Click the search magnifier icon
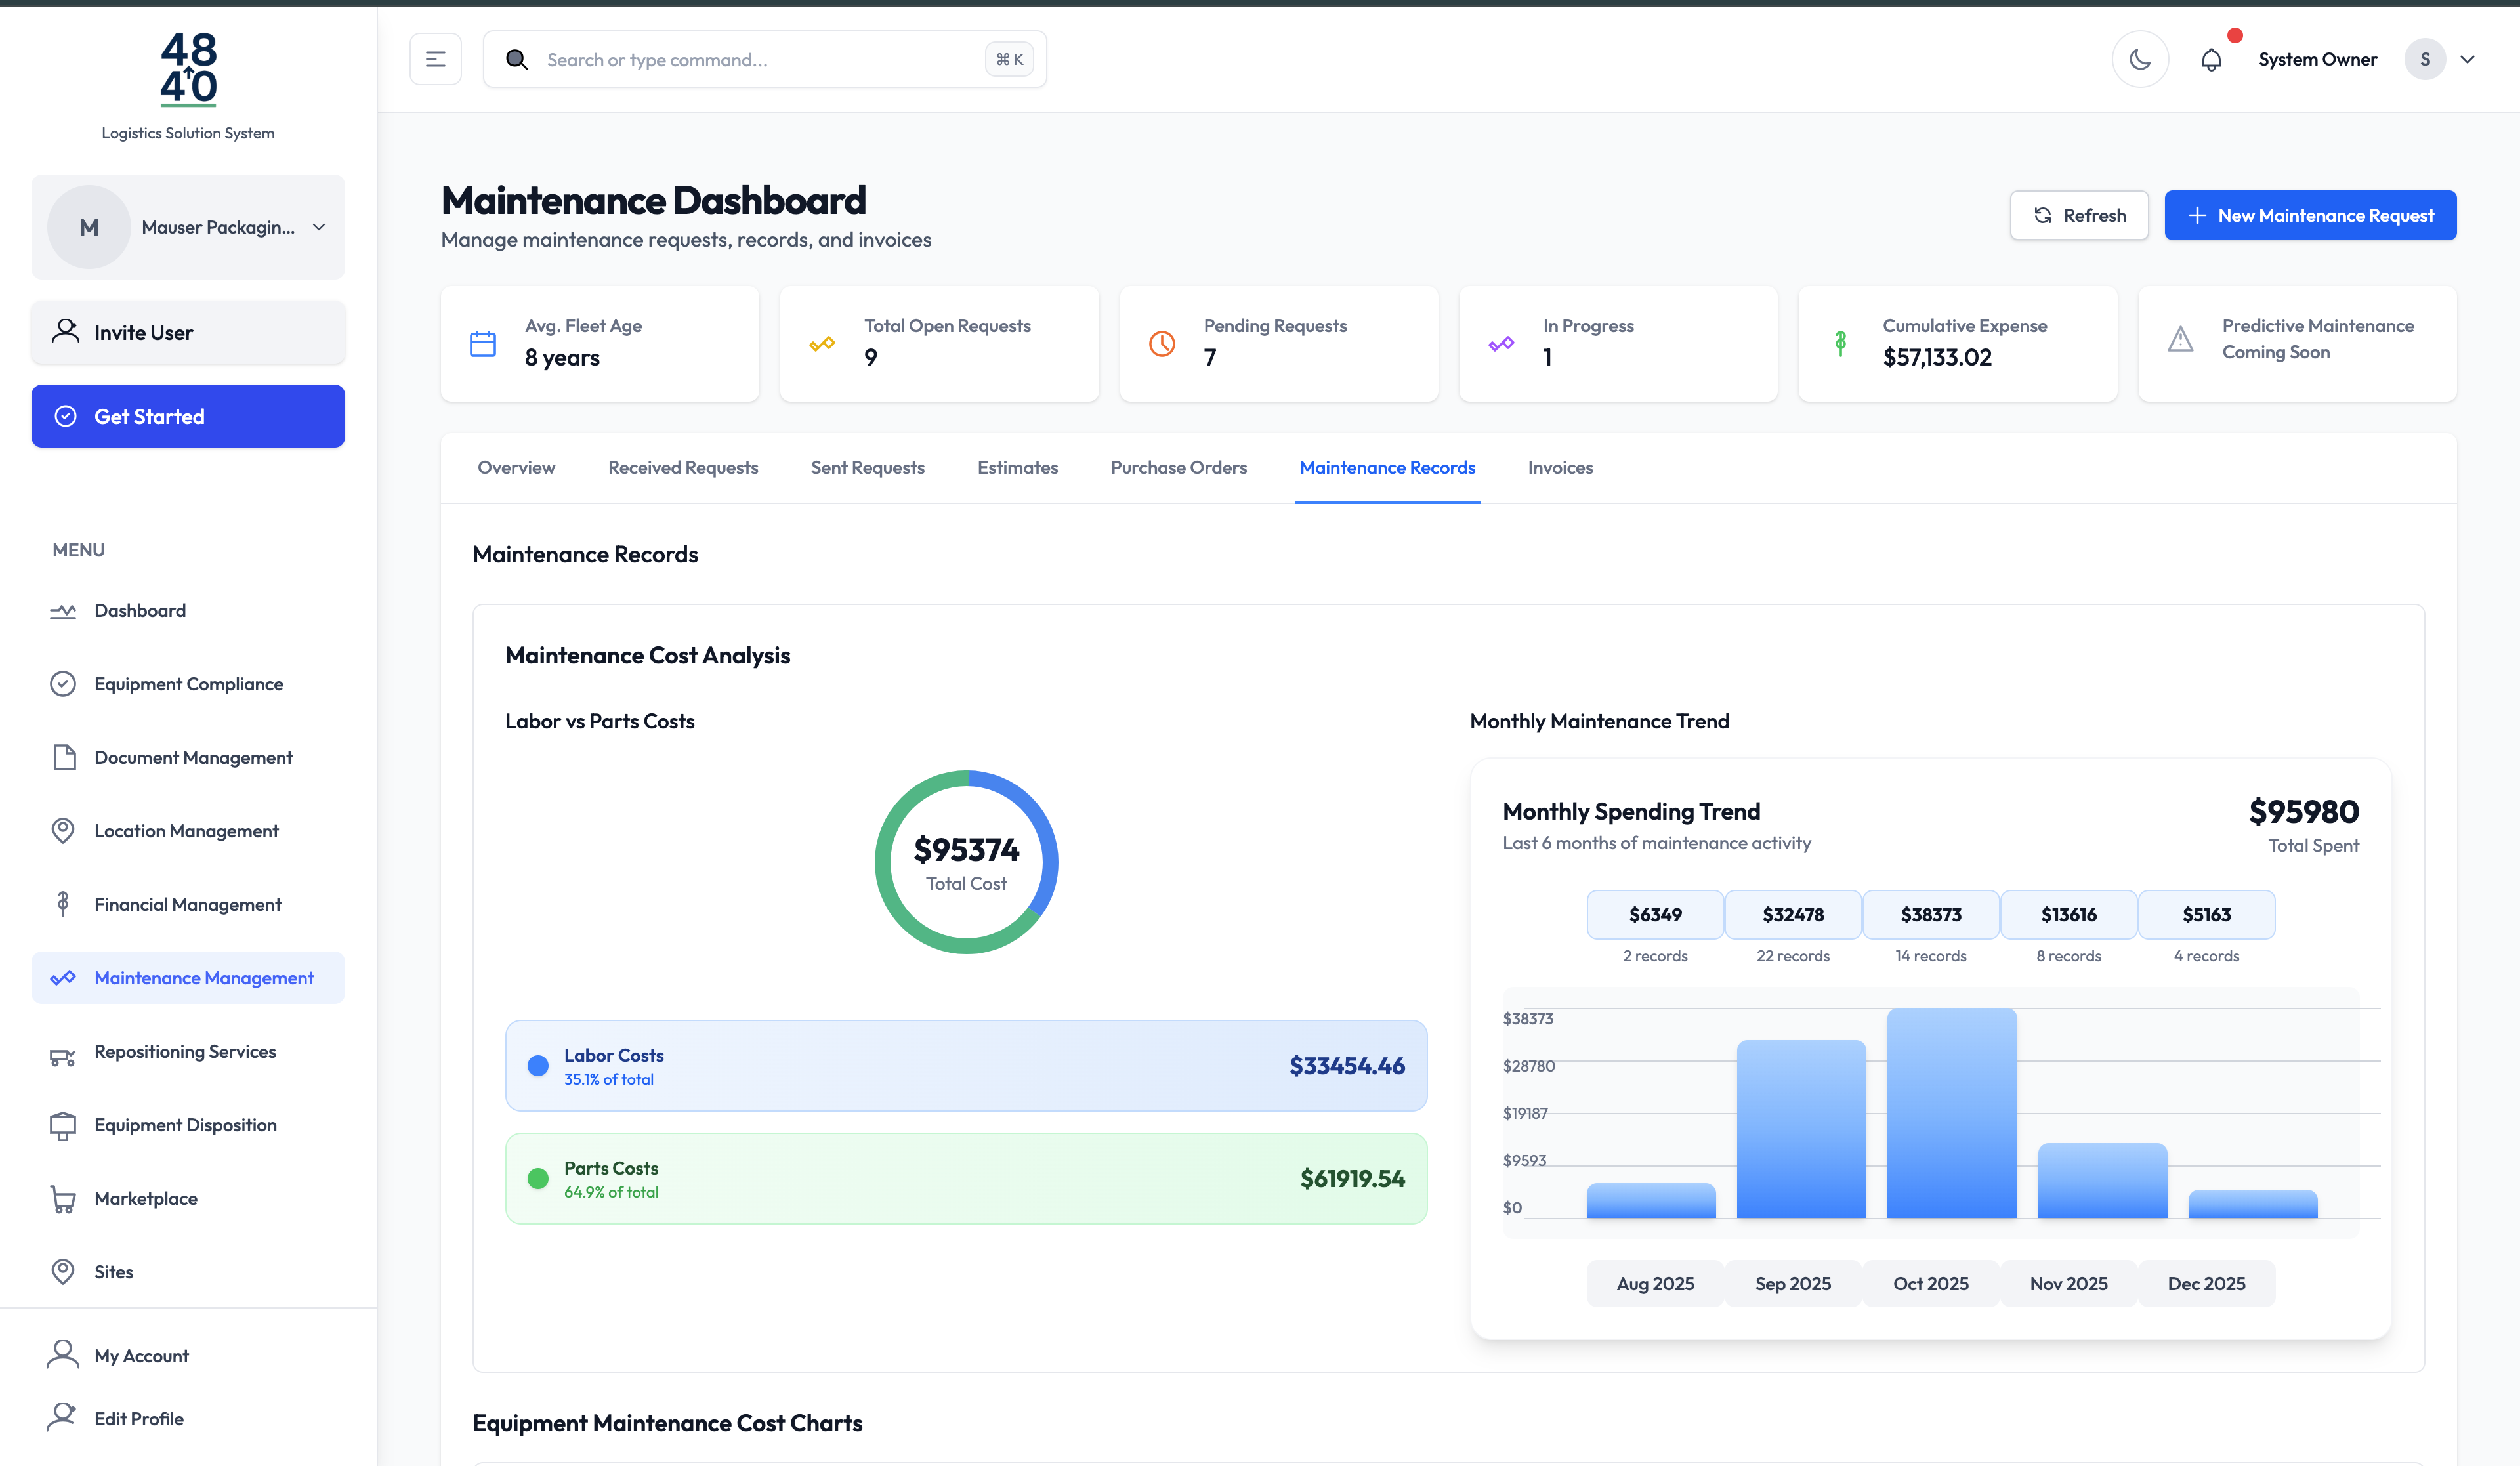The height and width of the screenshot is (1466, 2520). click(x=517, y=59)
